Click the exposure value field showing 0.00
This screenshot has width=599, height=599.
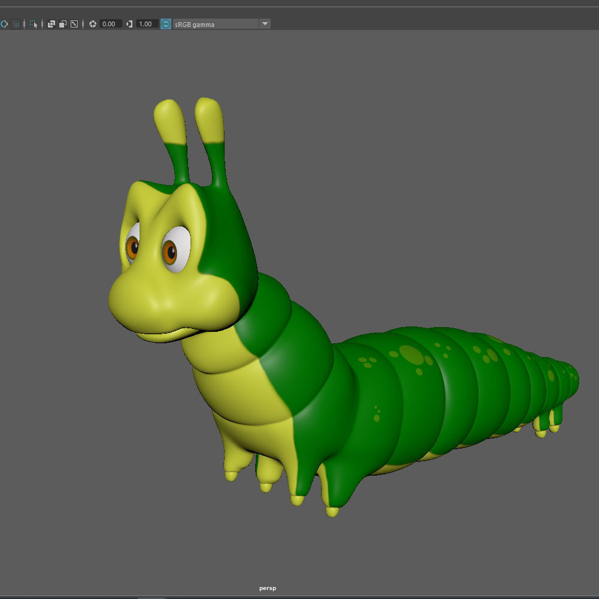tap(110, 24)
